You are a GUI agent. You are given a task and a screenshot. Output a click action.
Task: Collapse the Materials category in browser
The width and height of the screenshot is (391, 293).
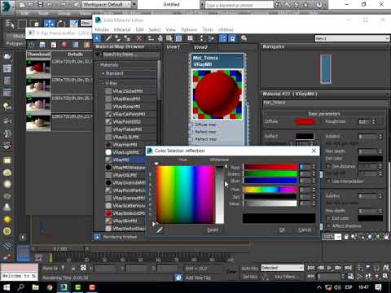tap(99, 65)
